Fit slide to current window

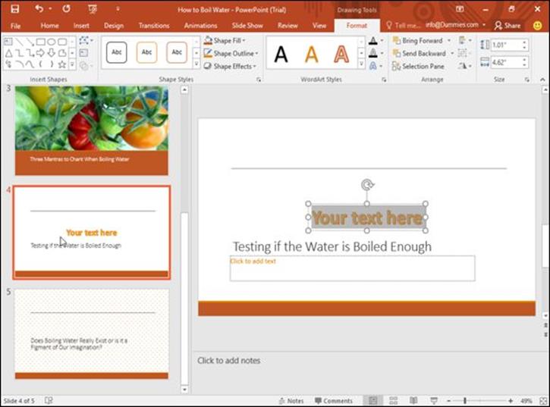[543, 400]
